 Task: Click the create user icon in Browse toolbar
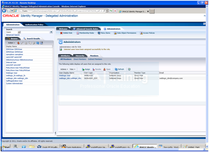coord(18,43)
